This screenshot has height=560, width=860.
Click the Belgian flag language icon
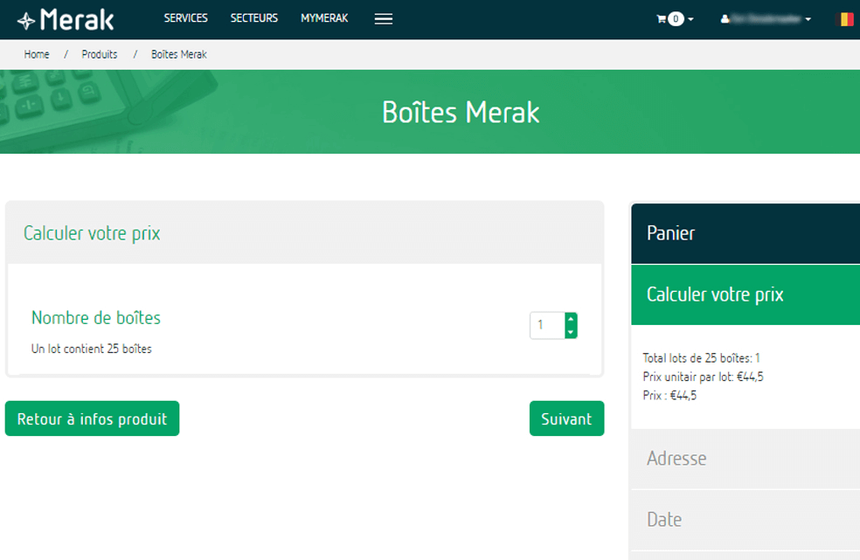pyautogui.click(x=846, y=18)
